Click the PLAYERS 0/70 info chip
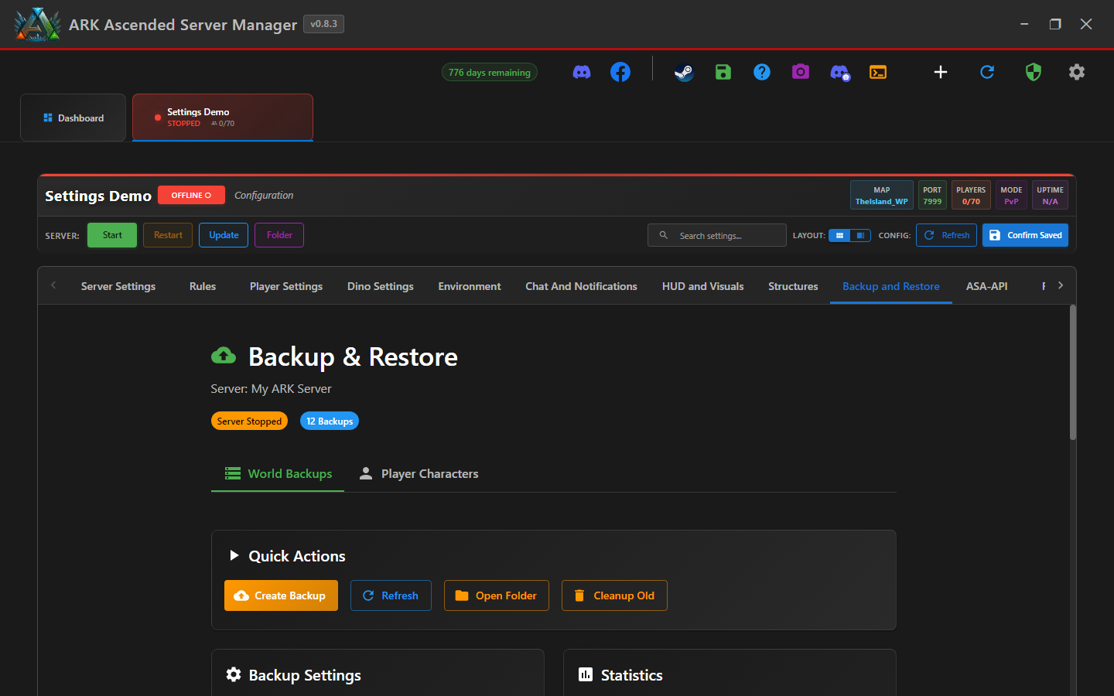 coord(971,195)
